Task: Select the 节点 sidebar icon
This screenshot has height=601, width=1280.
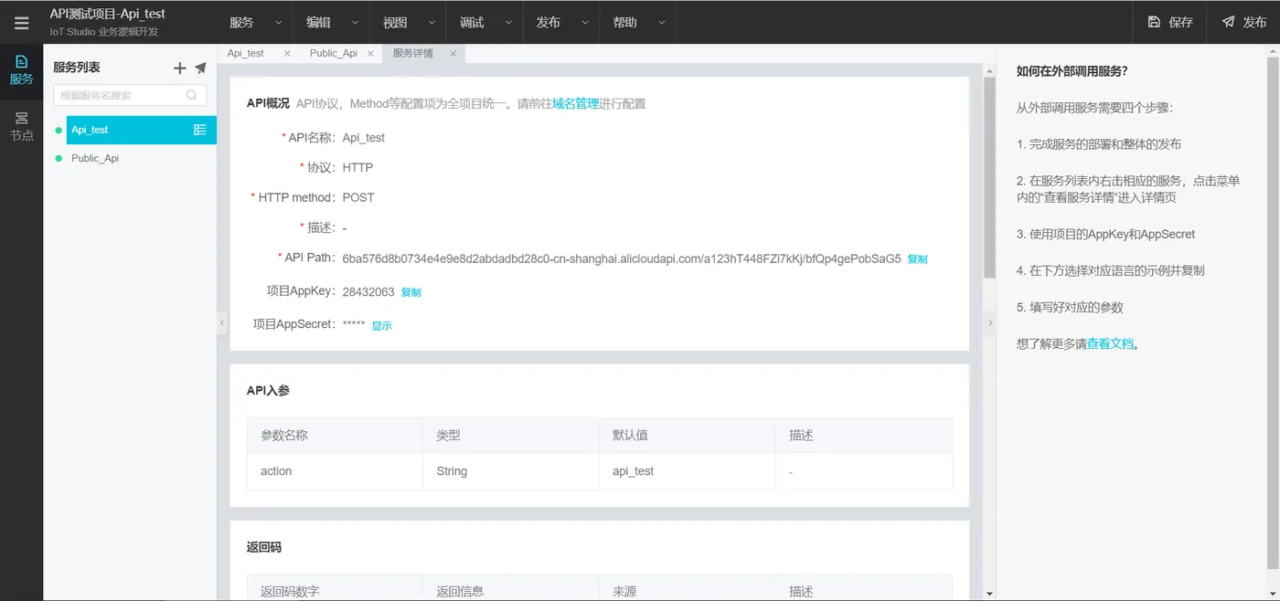Action: click(21, 127)
